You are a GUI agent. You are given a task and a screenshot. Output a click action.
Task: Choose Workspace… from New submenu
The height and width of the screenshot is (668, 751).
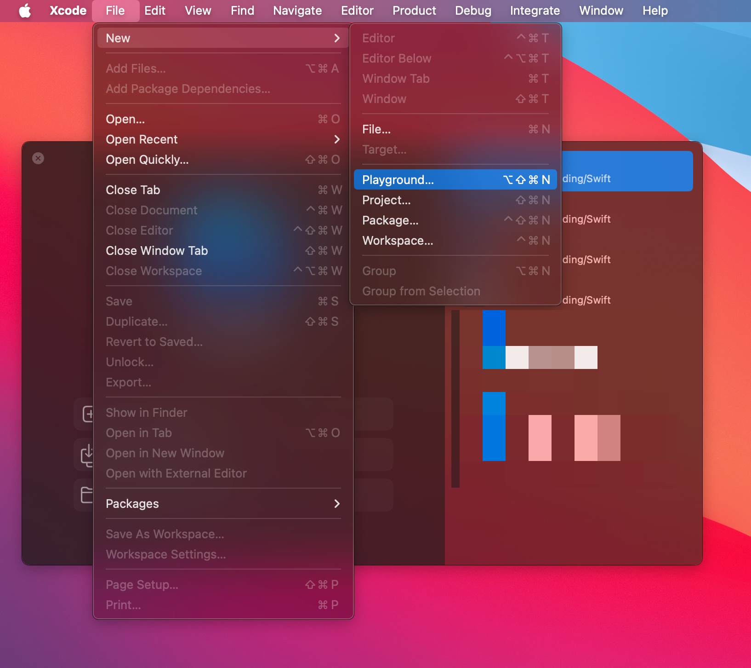(455, 241)
